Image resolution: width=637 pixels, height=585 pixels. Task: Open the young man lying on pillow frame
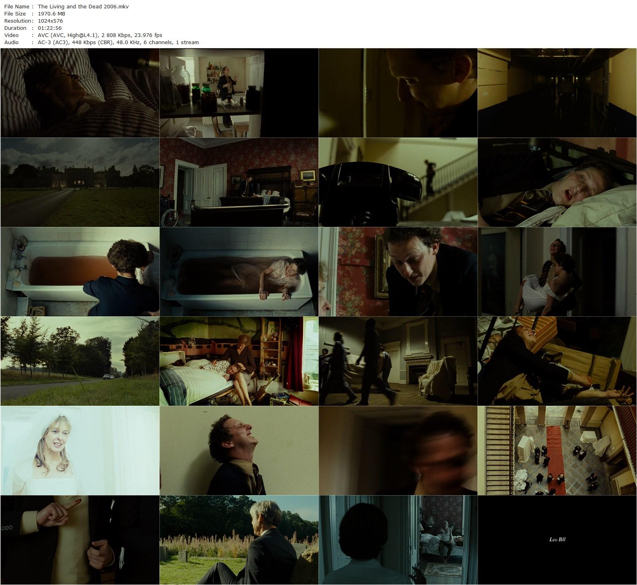pos(557,182)
